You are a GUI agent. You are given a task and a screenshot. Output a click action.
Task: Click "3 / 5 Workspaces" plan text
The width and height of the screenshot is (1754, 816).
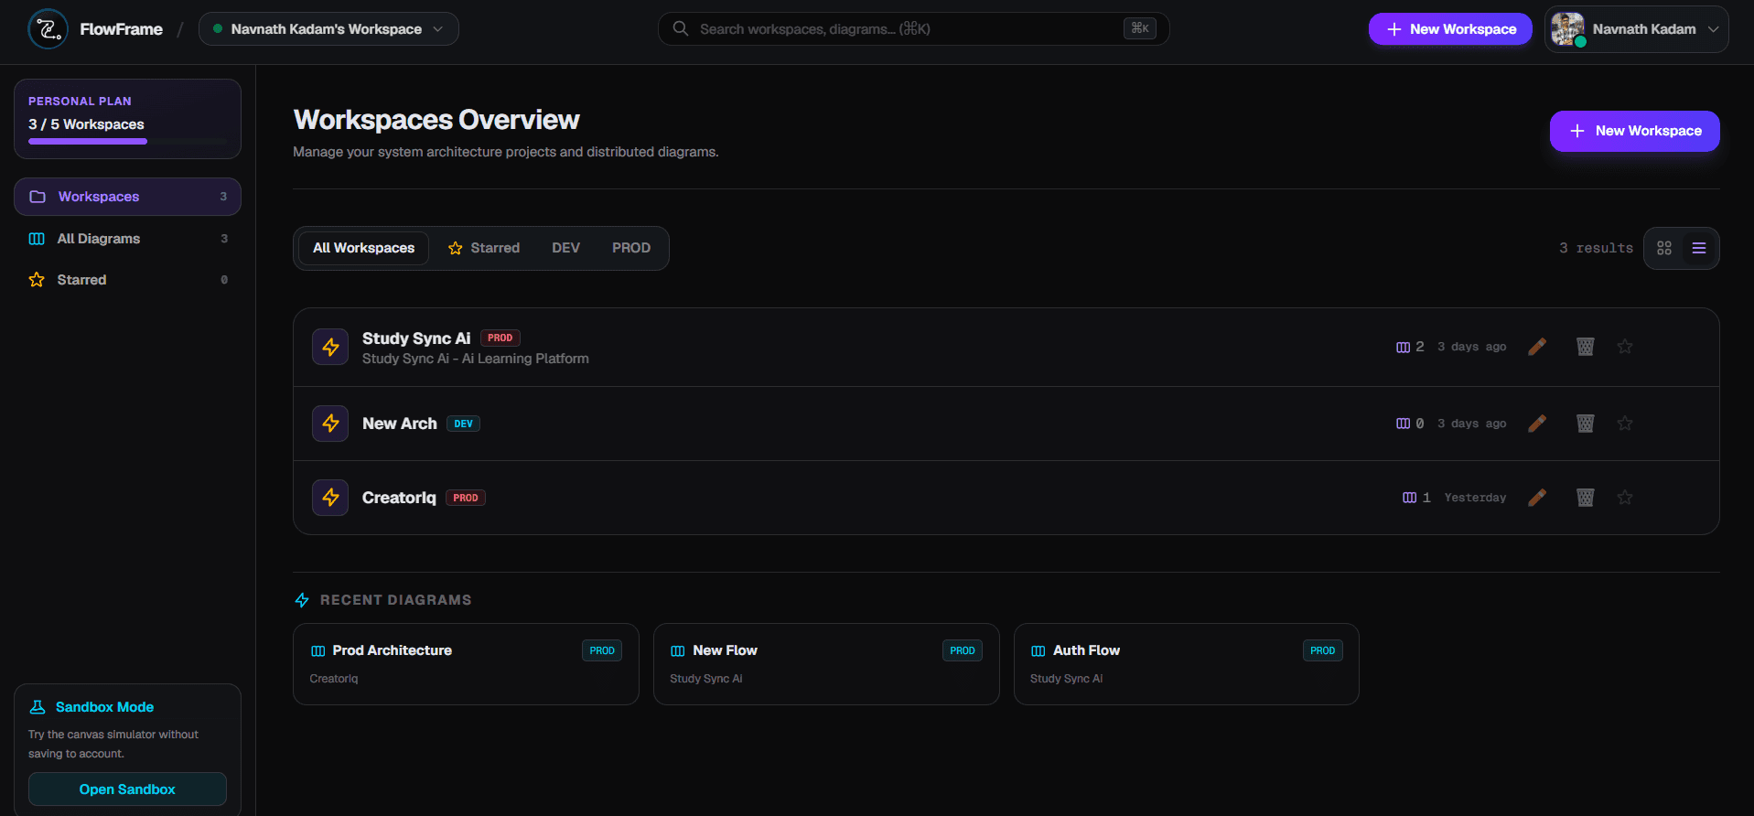[86, 124]
